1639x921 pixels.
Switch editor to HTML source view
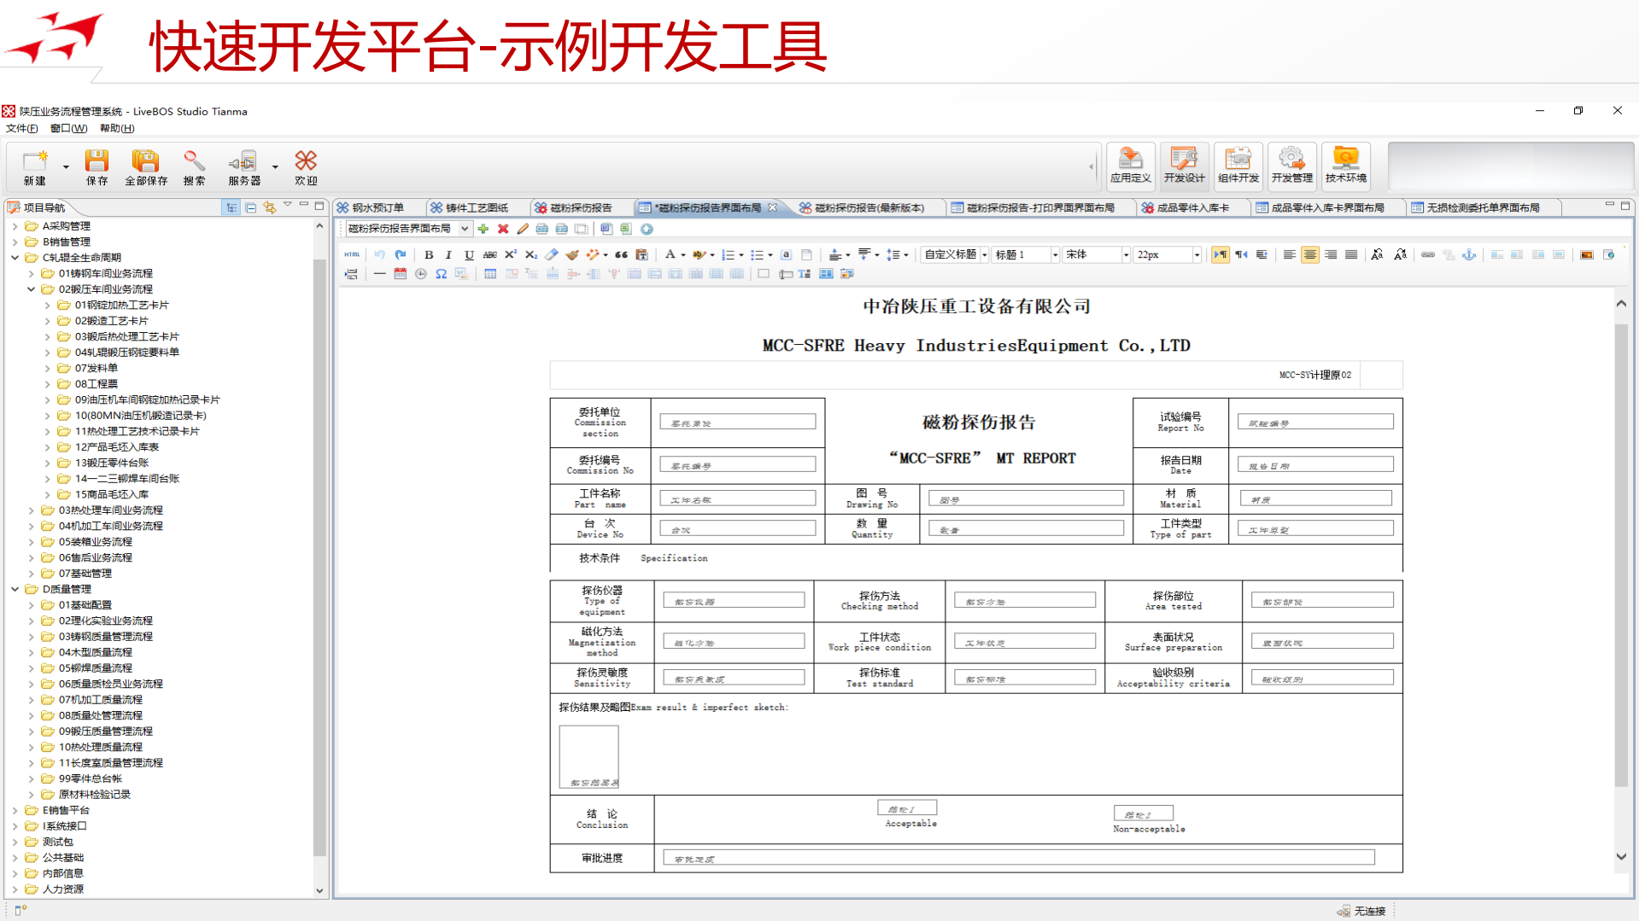pos(351,254)
